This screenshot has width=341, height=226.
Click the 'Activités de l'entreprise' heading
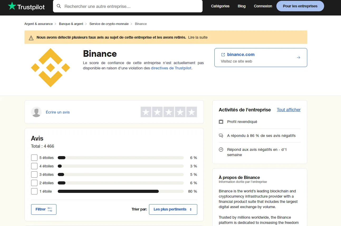tap(245, 110)
